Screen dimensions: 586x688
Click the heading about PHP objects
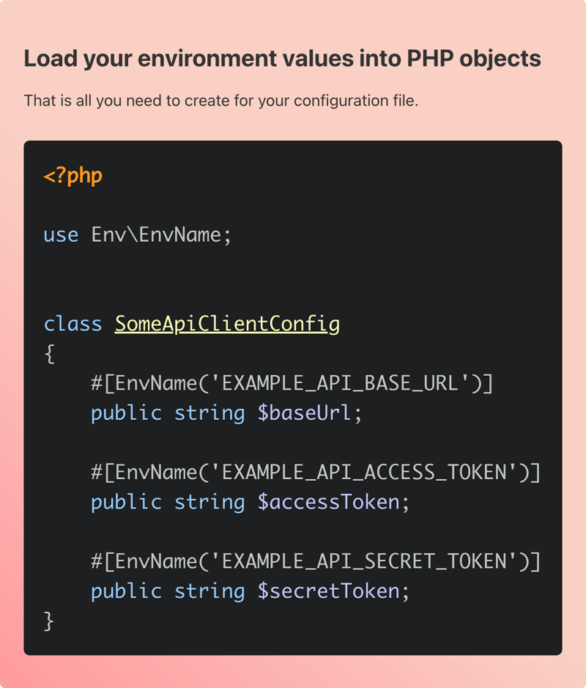point(283,59)
